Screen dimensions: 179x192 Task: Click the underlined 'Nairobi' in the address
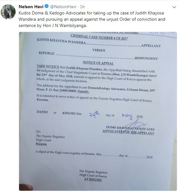pyautogui.click(x=83, y=91)
